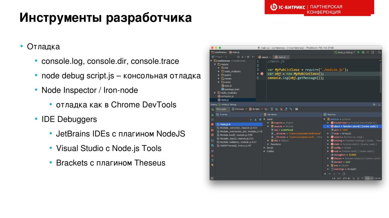Toggle Mute Breakpoints in debug sidebar
Image resolution: width=389 pixels, height=218 pixels.
pos(212,135)
